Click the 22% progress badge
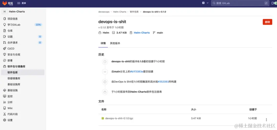This screenshot has width=277, height=130. 38,25
